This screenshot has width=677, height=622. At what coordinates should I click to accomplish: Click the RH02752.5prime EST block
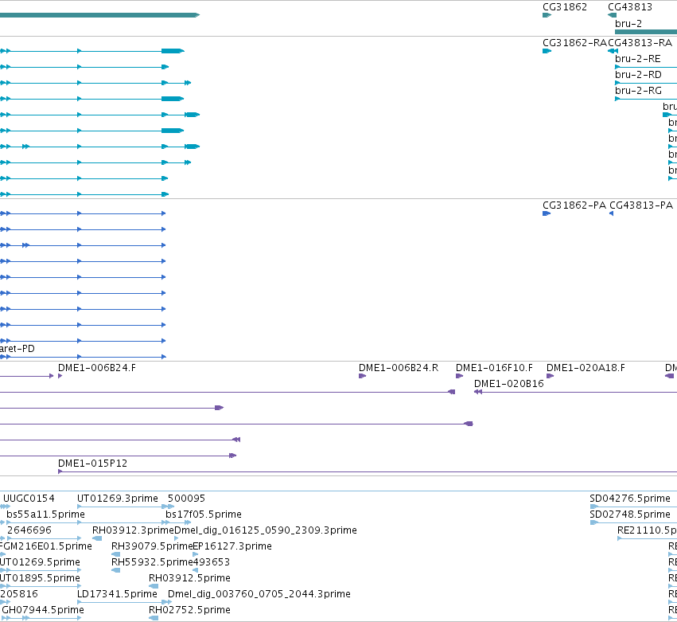click(154, 618)
